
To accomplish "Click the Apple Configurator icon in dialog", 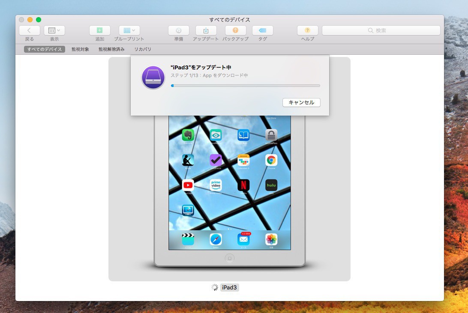I will tap(153, 78).
